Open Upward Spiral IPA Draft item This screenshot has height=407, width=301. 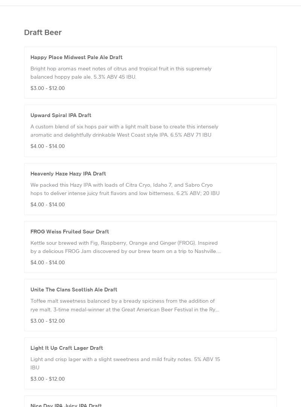point(61,115)
